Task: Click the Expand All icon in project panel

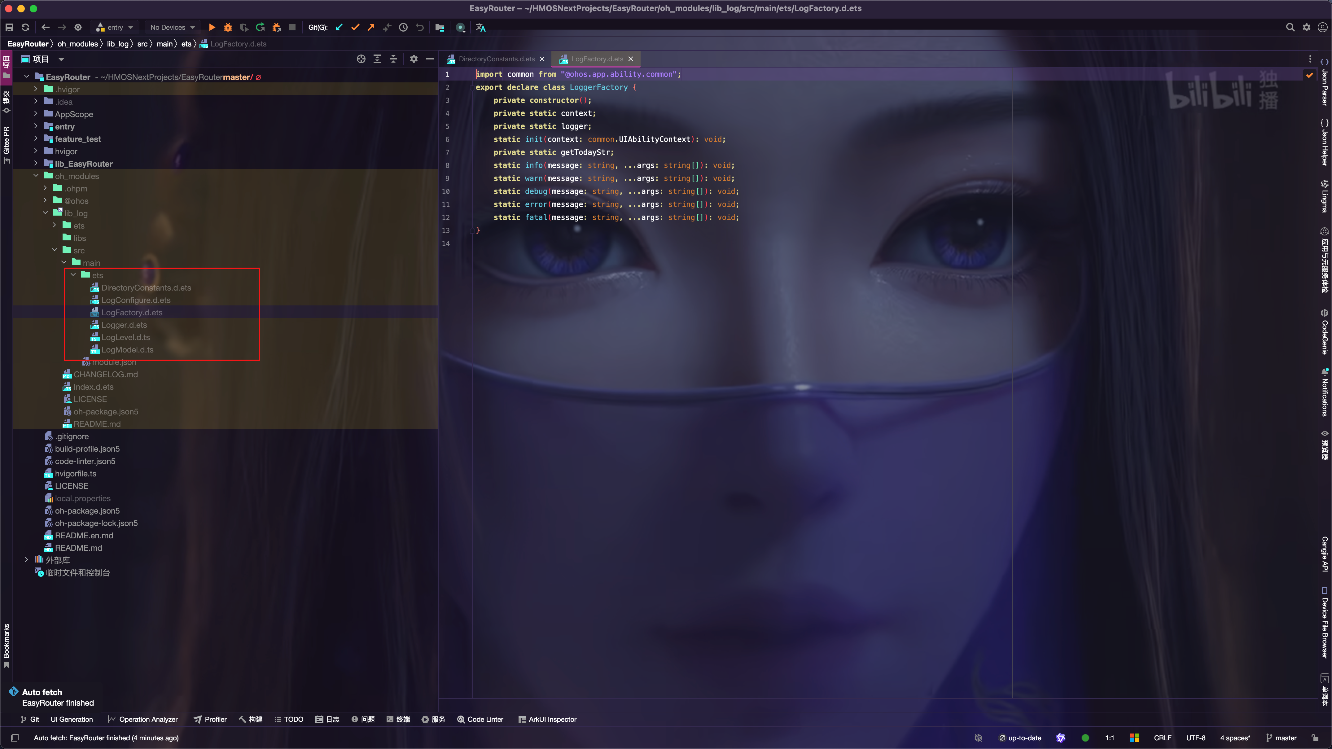Action: point(377,59)
